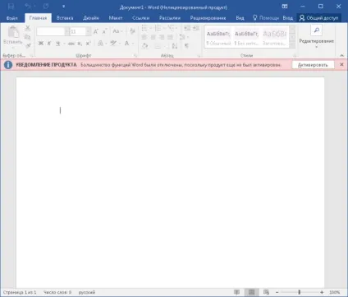Click the paragraph shading bucket icon
This screenshot has height=297, width=348.
coord(145,46)
